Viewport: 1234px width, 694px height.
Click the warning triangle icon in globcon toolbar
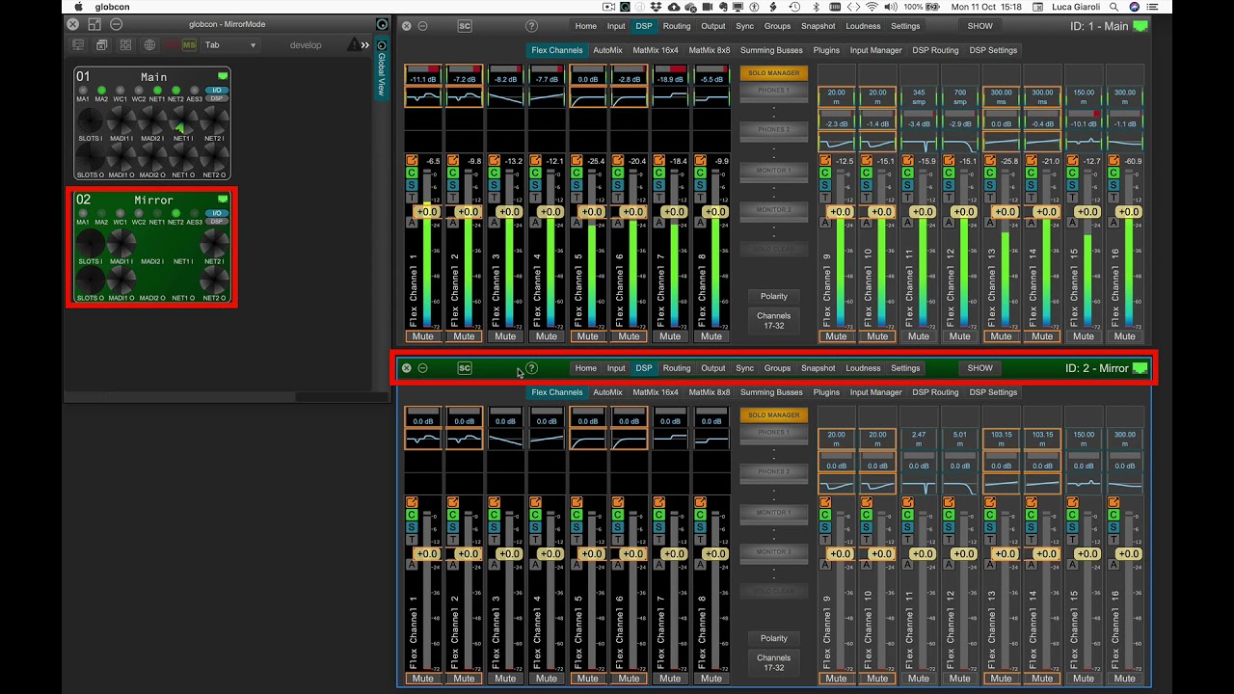point(353,45)
